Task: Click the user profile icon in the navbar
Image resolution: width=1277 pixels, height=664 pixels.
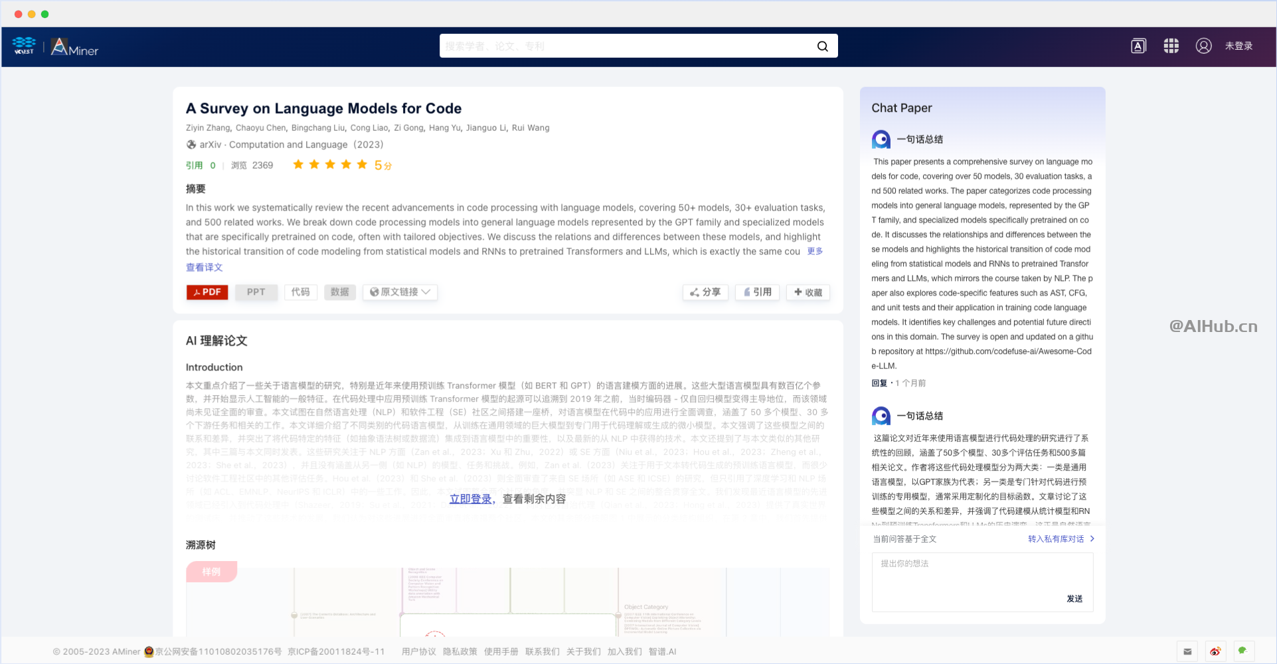Action: coord(1204,46)
